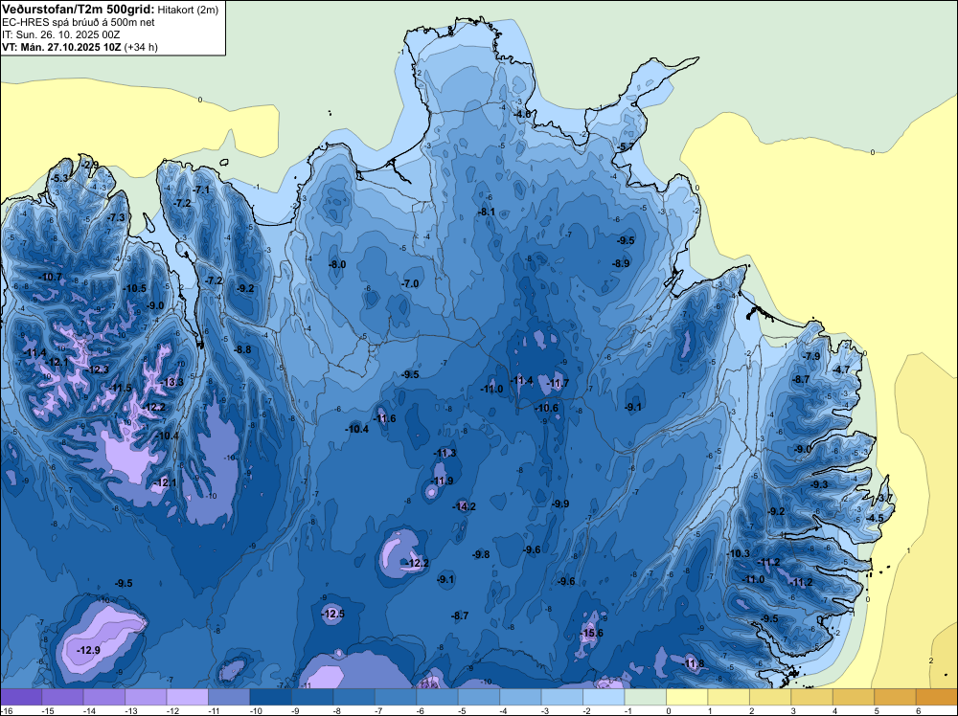958x716 pixels.
Task: Pick the legend swatch between -2 and -1
Action: tap(603, 697)
